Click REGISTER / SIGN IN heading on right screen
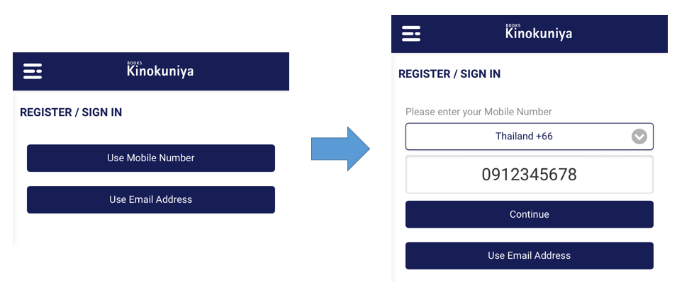This screenshot has width=677, height=292. point(449,74)
